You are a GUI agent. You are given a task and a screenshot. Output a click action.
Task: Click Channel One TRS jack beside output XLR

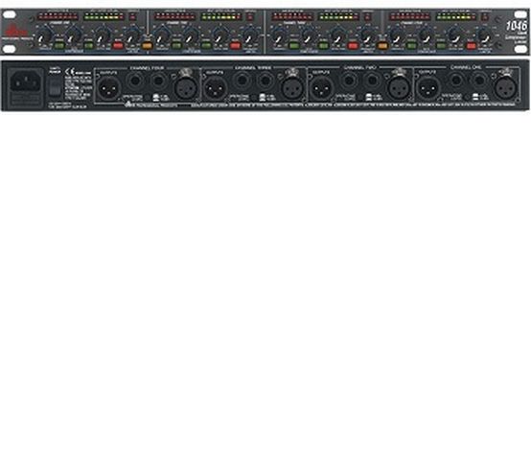[x=455, y=81]
